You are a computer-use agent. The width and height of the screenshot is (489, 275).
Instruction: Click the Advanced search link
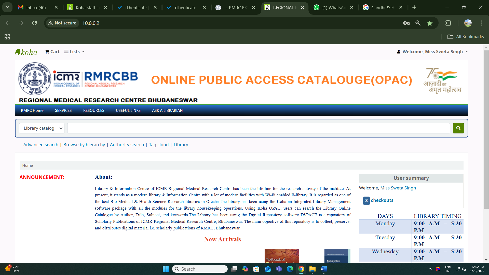pos(41,145)
